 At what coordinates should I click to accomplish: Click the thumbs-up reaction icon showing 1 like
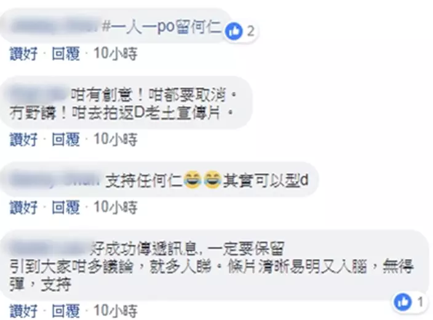tap(403, 302)
